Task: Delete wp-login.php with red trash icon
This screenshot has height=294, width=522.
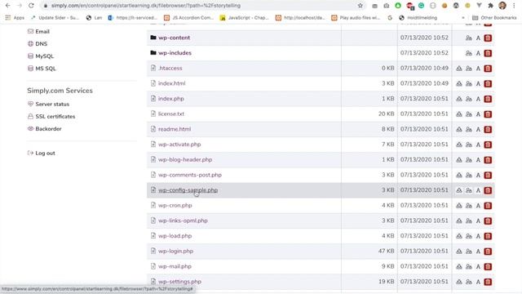Action: 488,252
